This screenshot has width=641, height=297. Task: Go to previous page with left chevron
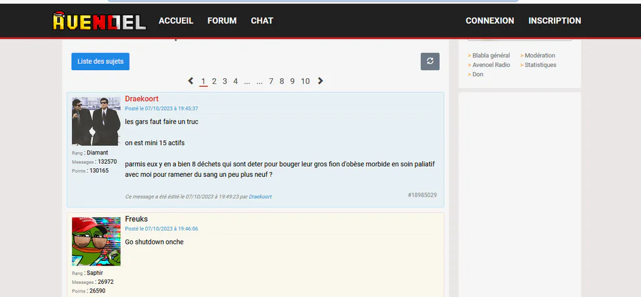tap(190, 81)
